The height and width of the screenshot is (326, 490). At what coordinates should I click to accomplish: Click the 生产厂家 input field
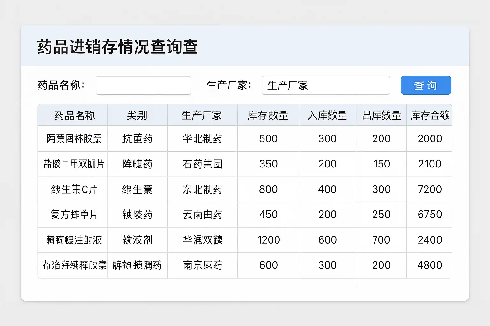(x=325, y=85)
